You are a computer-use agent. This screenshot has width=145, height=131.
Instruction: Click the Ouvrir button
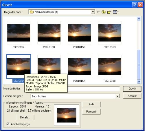[132, 89]
